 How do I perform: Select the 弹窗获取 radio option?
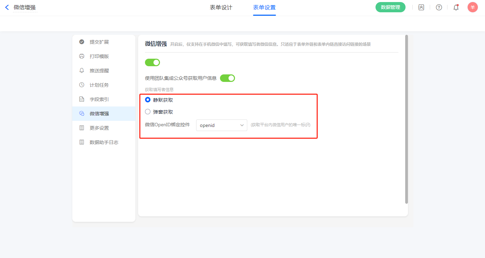coord(148,112)
